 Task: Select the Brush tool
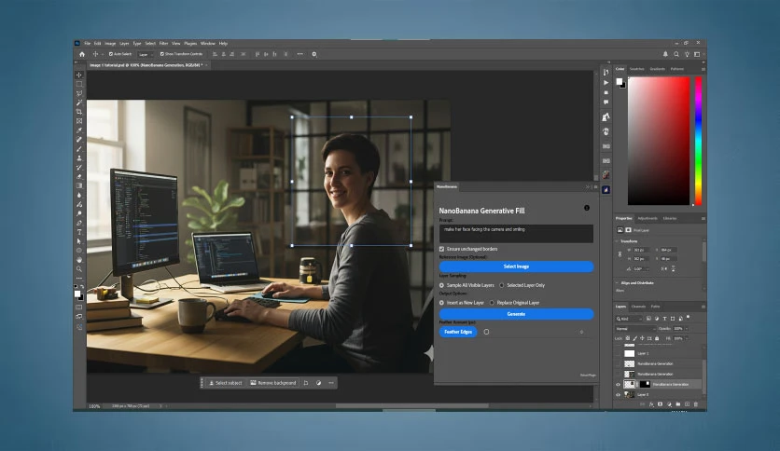pos(79,148)
